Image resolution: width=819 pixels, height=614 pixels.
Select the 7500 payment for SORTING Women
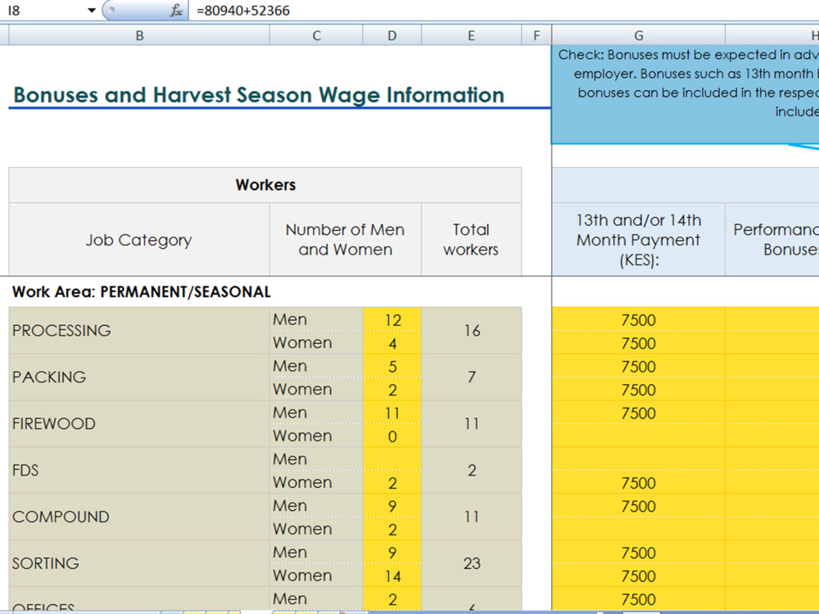(638, 576)
